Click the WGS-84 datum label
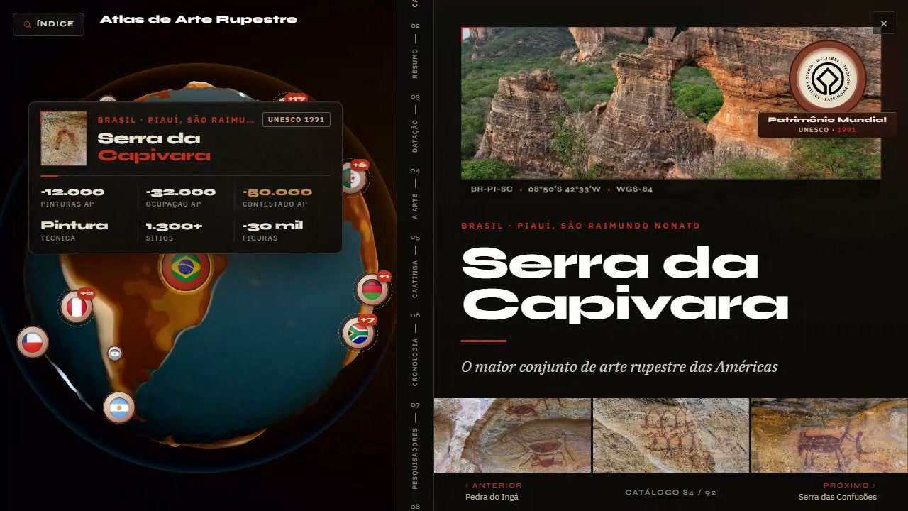 tap(634, 189)
